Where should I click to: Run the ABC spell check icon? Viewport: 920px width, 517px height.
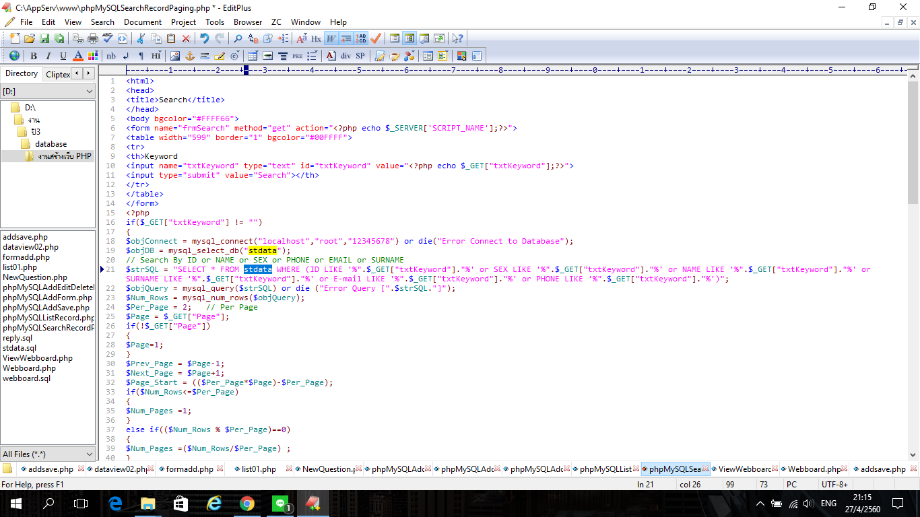coord(107,38)
